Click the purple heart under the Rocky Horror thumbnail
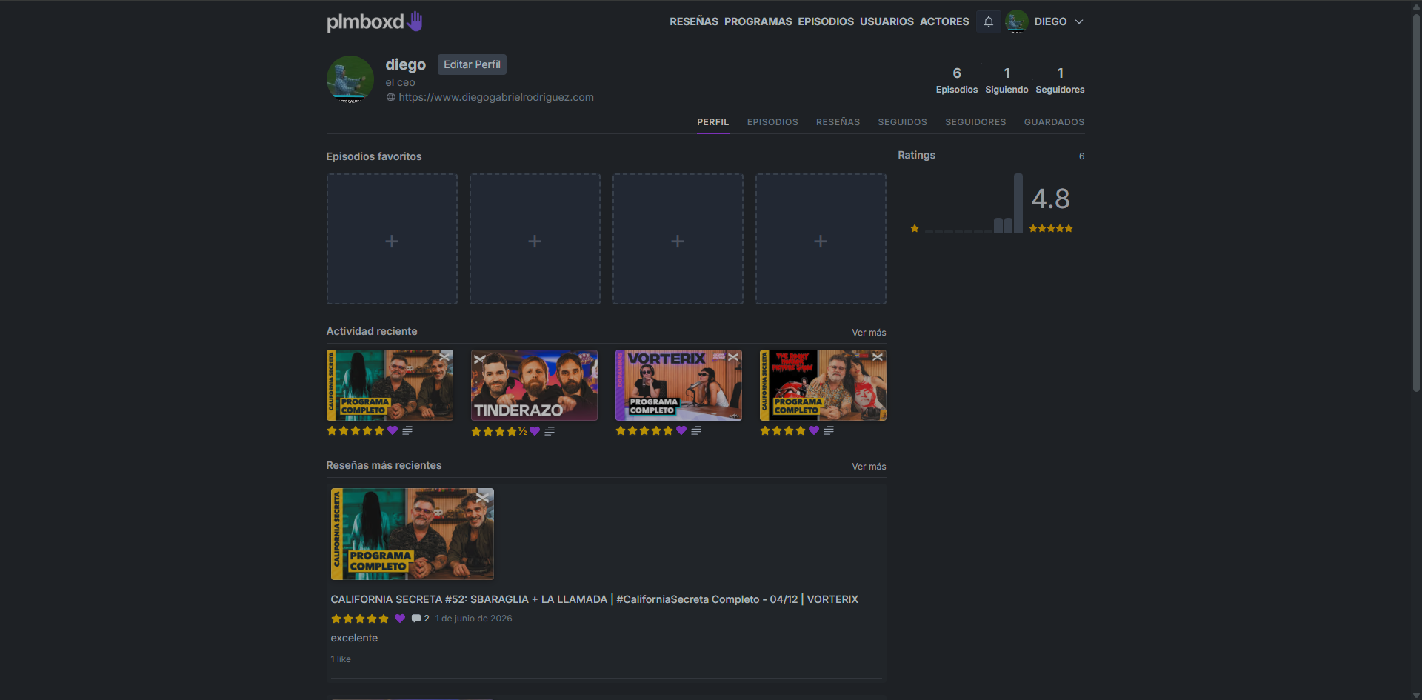This screenshot has height=700, width=1422. click(814, 430)
